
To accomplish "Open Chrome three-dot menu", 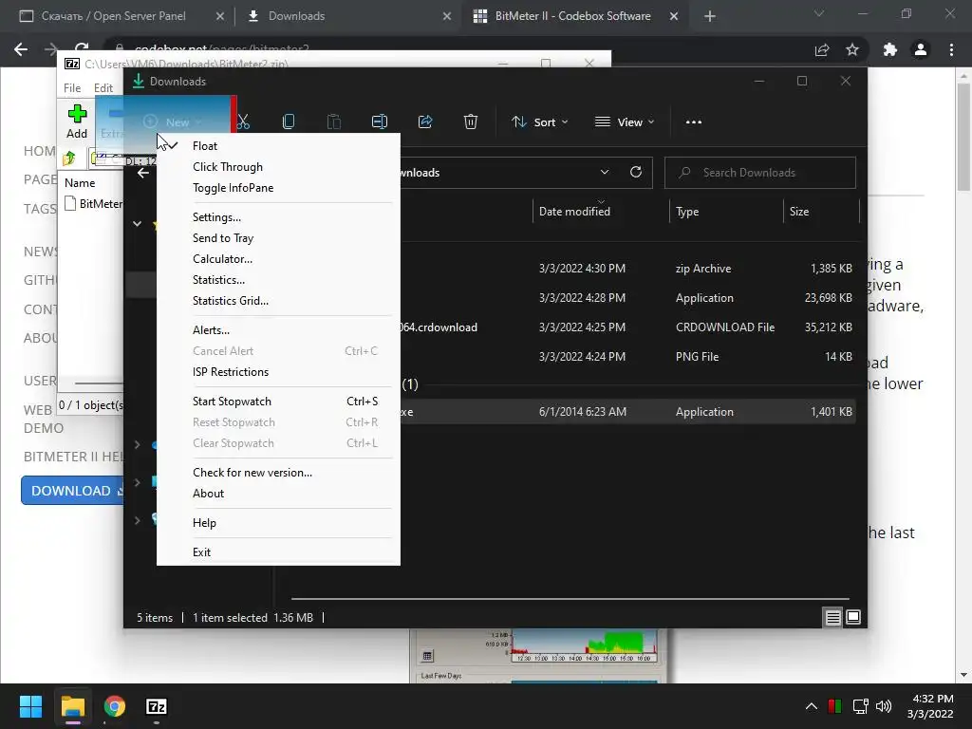I will point(951,49).
